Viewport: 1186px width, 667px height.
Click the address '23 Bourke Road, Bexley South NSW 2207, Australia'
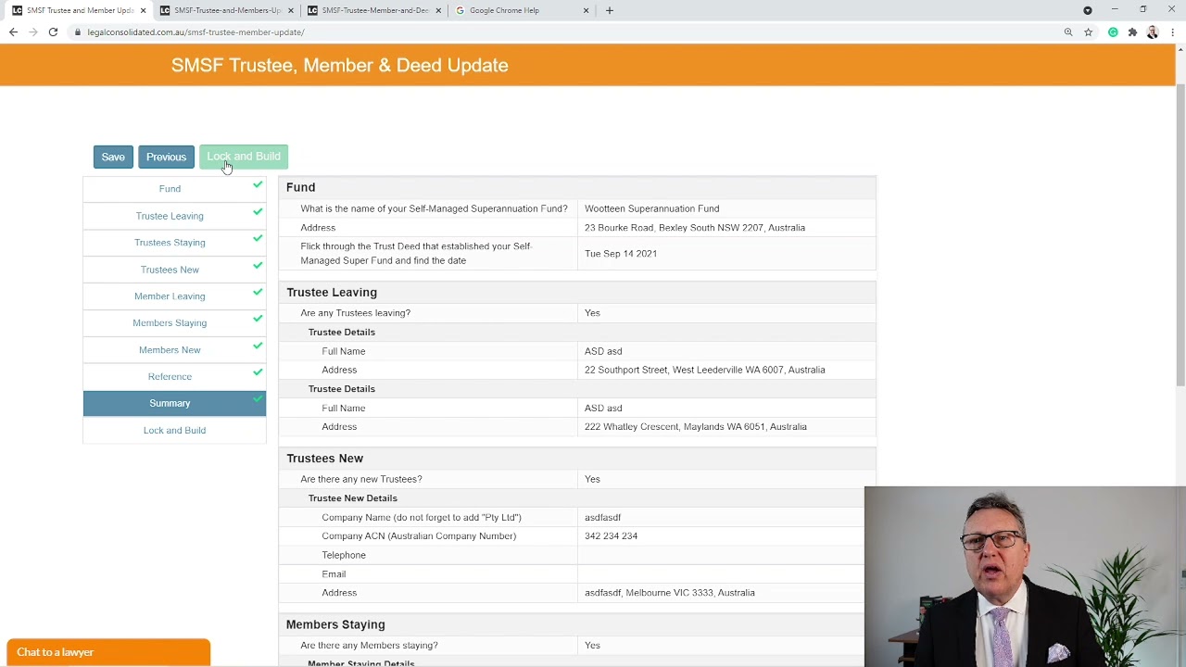(x=694, y=228)
